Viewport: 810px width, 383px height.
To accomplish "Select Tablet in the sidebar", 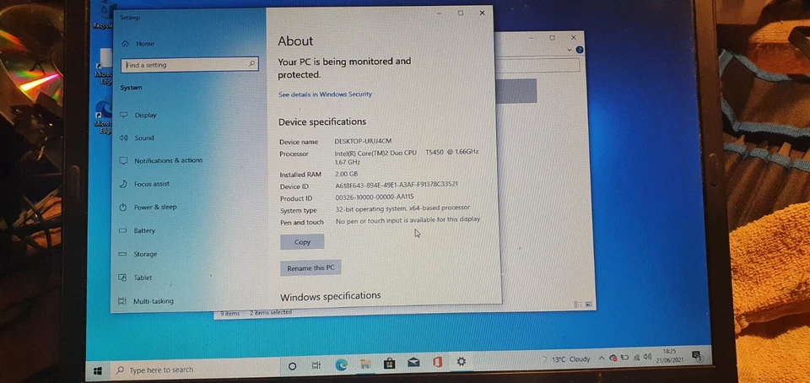I will click(x=135, y=278).
